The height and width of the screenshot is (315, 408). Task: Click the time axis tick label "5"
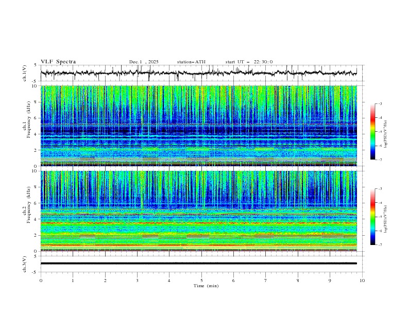201,281
